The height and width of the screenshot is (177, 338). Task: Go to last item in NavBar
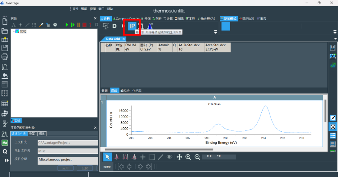(x=149, y=167)
